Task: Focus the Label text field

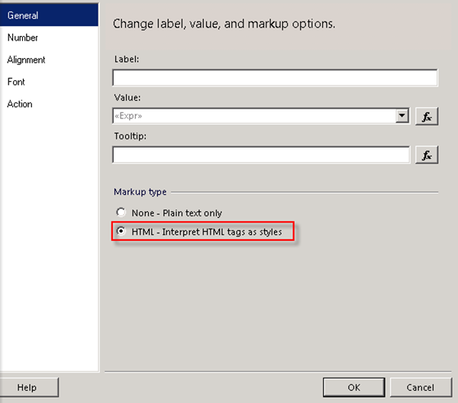Action: pos(275,78)
